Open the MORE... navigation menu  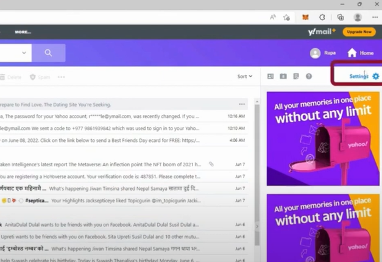coord(23,32)
